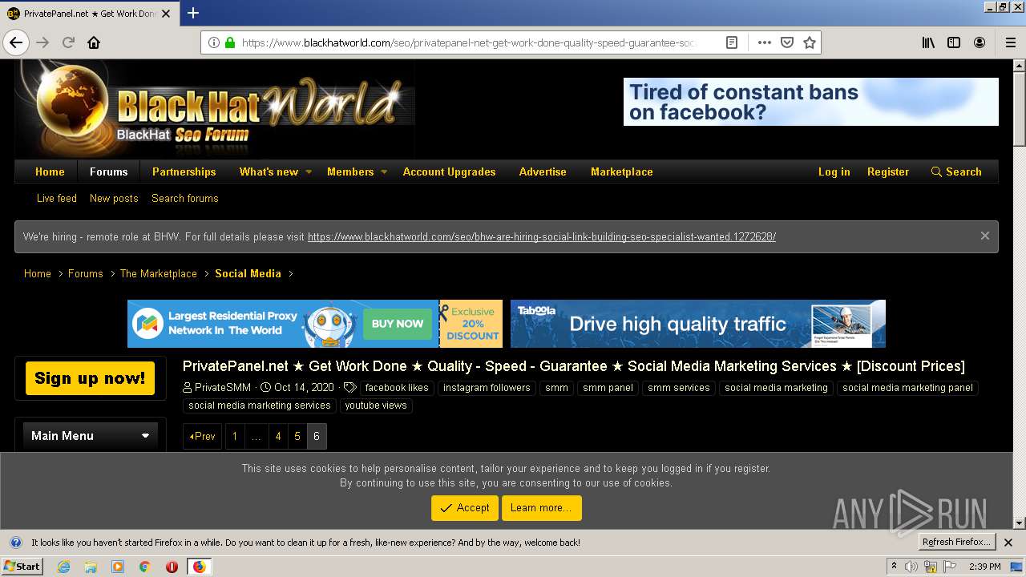1026x577 pixels.
Task: Accept the cookie notice
Action: click(465, 508)
